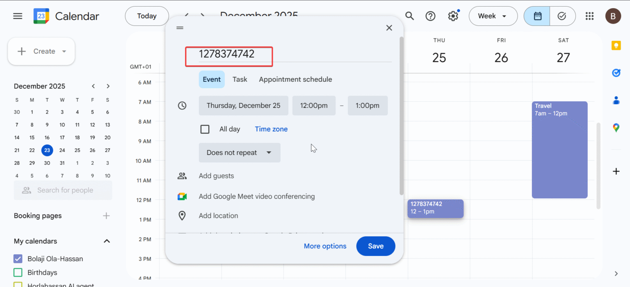The width and height of the screenshot is (630, 287).
Task: Add a booking page plus icon
Action: coord(106,216)
